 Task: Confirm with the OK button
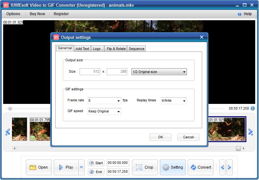(x=160, y=137)
